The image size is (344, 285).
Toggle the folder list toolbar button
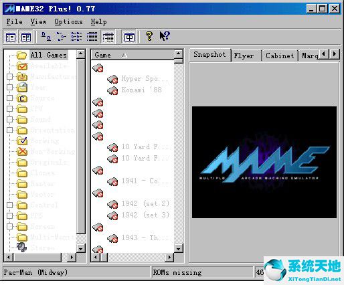(11, 37)
